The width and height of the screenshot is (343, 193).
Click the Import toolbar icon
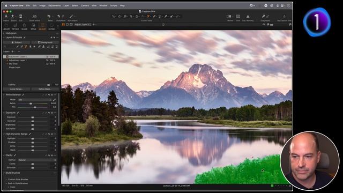(6, 17)
